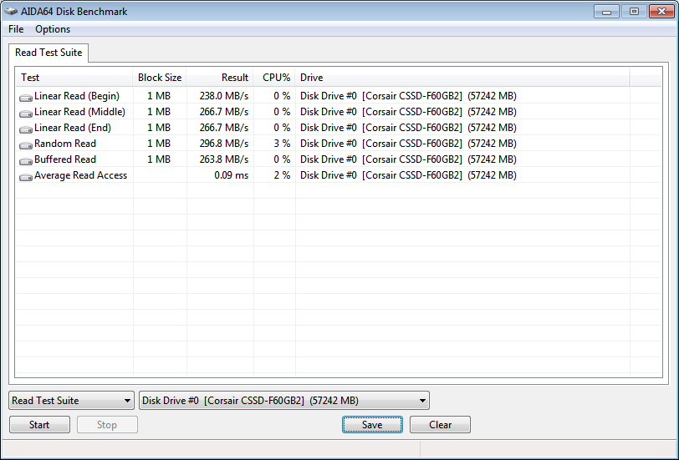
Task: Sort by the CPU% column header
Action: [x=274, y=78]
